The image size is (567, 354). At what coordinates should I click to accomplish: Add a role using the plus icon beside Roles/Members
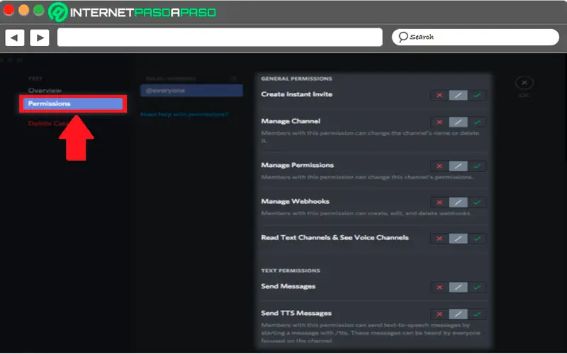click(x=234, y=79)
